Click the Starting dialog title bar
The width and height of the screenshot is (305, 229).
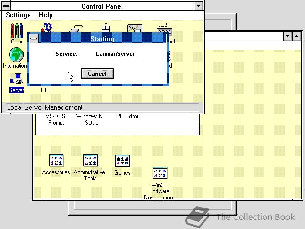(102, 39)
